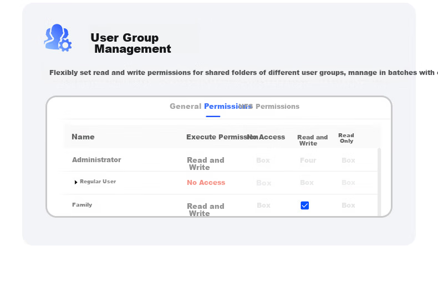Uncheck Family's Read and Write checkbox
438x301 pixels.
305,205
